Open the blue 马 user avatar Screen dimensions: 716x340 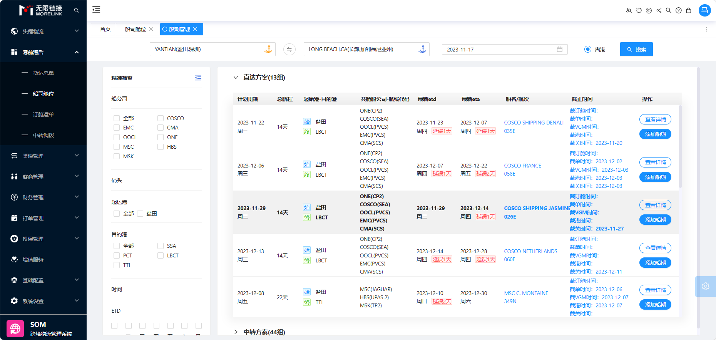(705, 10)
